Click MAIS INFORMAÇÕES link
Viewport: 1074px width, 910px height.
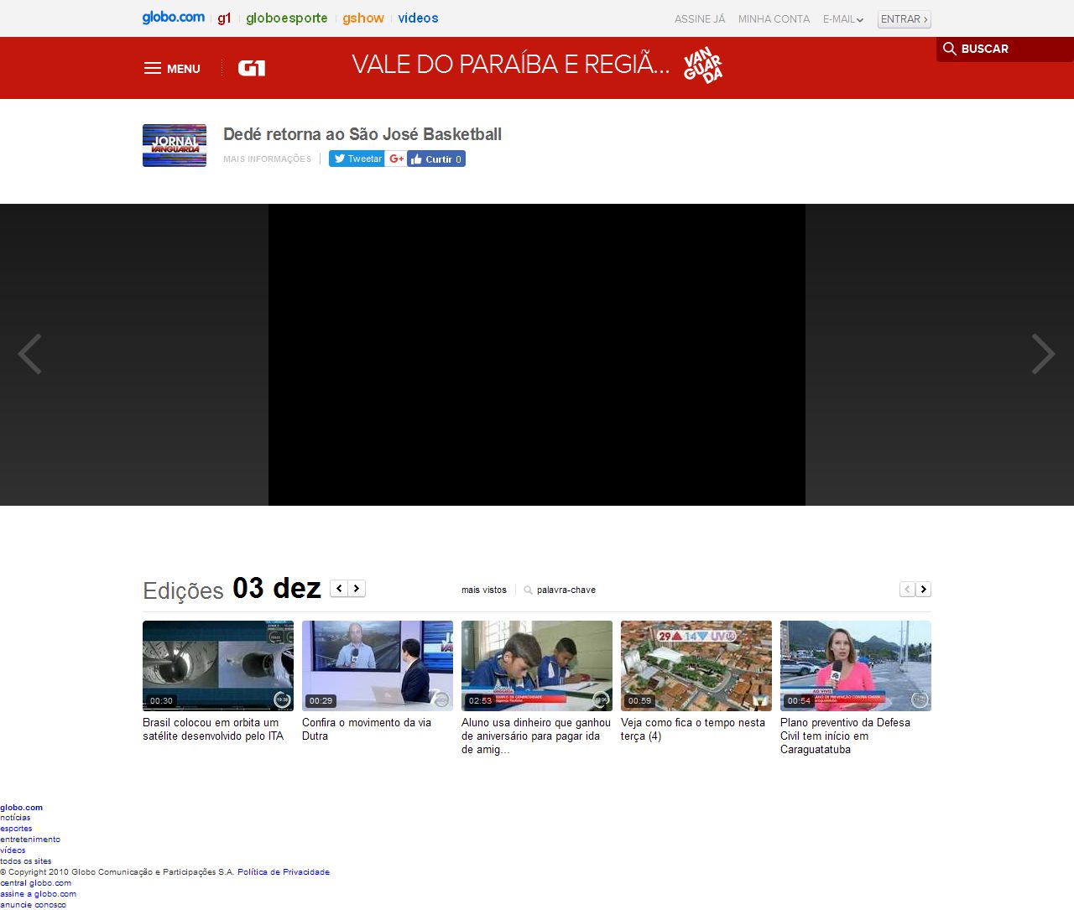(x=267, y=159)
